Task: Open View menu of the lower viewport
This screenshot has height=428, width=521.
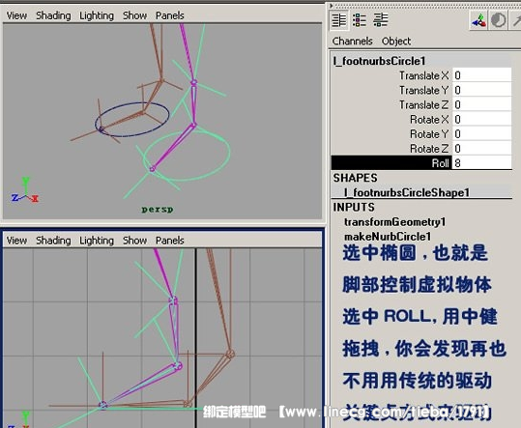Action: click(x=16, y=241)
